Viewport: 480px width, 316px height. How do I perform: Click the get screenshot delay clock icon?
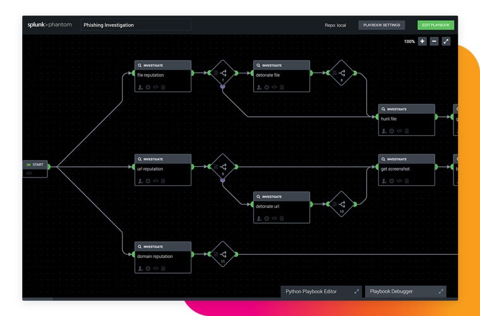coord(392,181)
